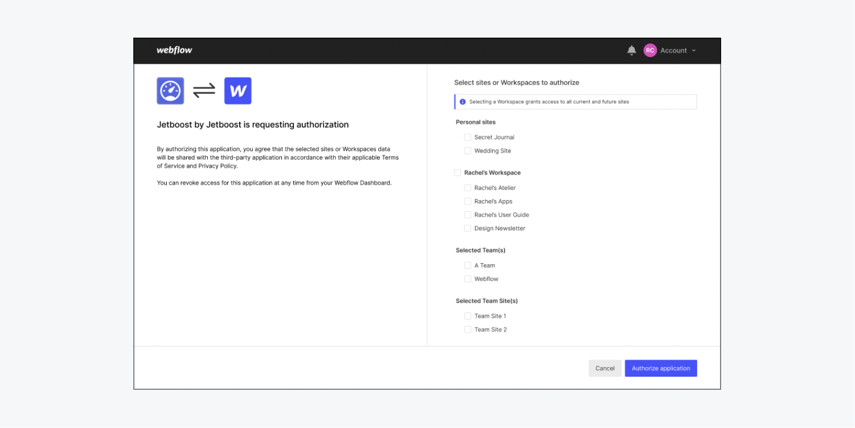The height and width of the screenshot is (428, 855).
Task: Click the Design Newsletter label
Action: pyautogui.click(x=500, y=229)
